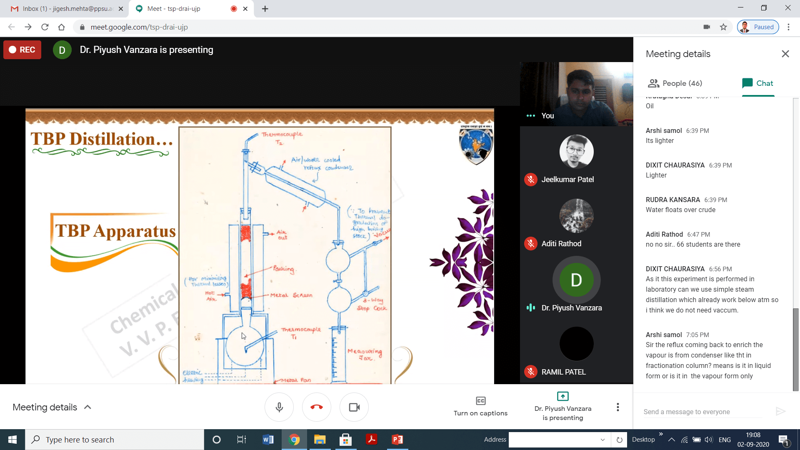The image size is (800, 450).
Task: Open options dots on You video tile
Action: click(530, 116)
